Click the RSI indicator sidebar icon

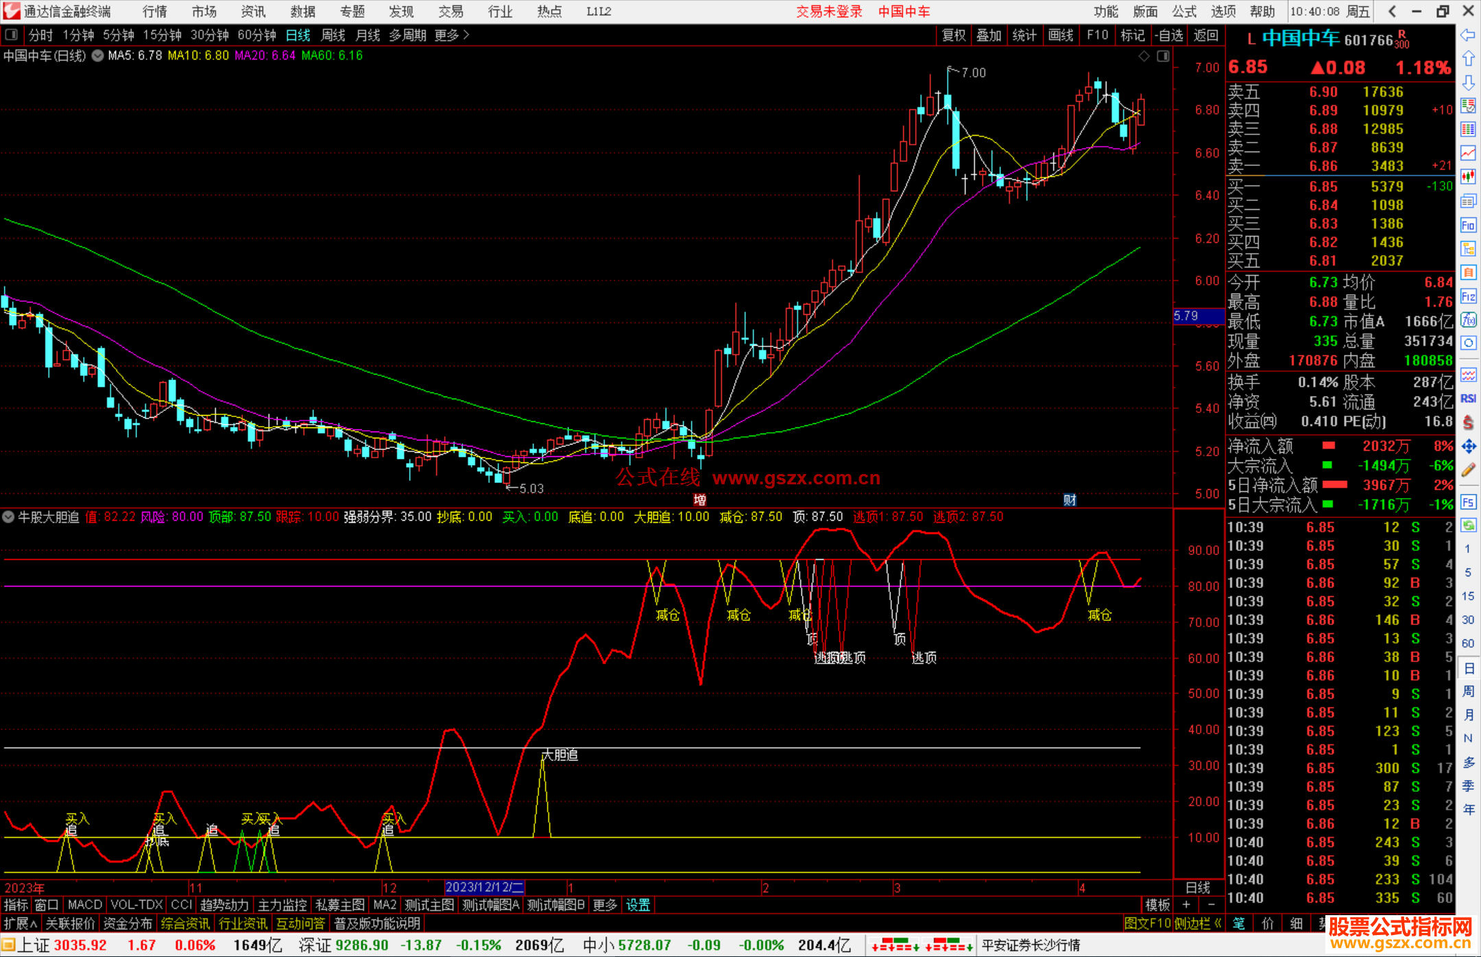coord(1468,399)
